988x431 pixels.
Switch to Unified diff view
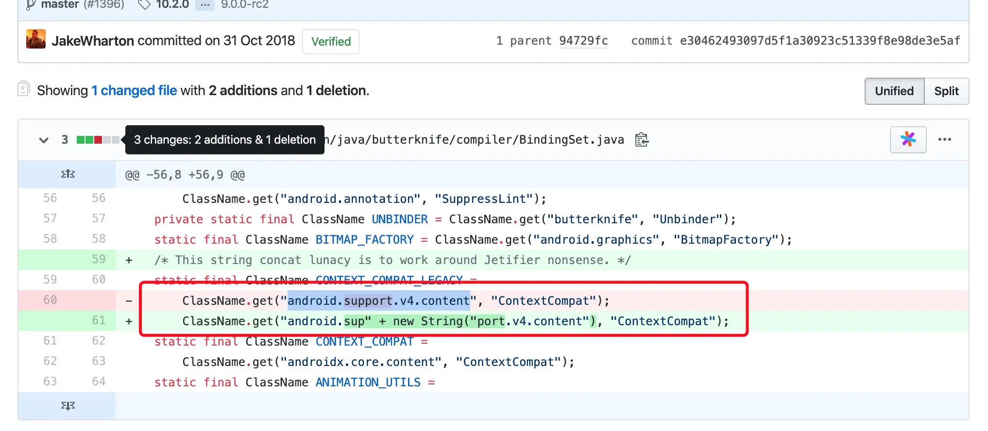(x=894, y=91)
